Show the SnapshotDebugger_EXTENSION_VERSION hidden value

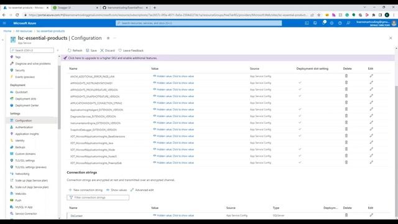coord(174,129)
